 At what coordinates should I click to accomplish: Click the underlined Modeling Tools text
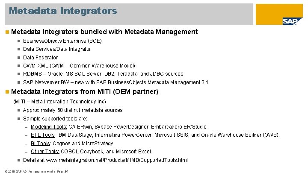pos(48,127)
